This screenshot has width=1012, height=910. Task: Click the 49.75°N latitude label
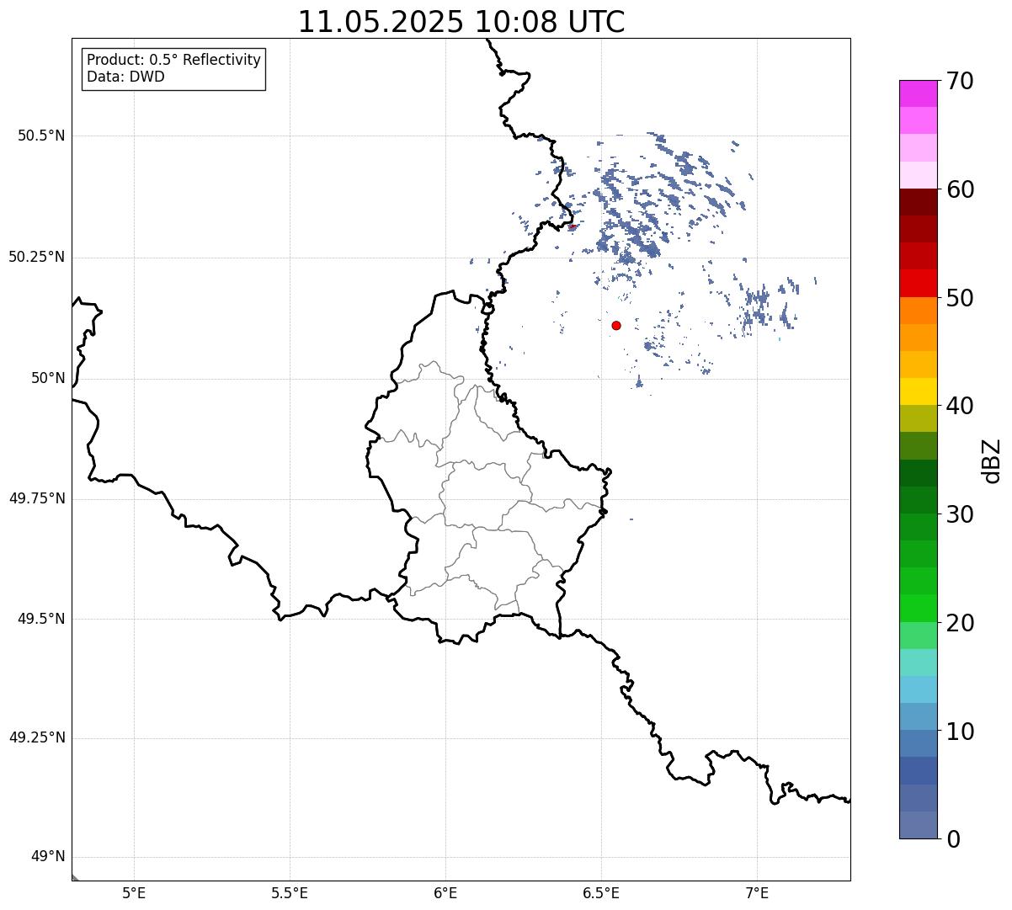click(x=37, y=498)
